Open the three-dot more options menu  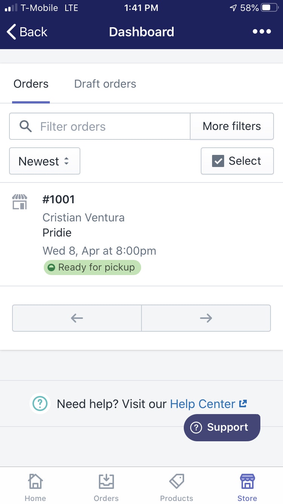click(262, 32)
